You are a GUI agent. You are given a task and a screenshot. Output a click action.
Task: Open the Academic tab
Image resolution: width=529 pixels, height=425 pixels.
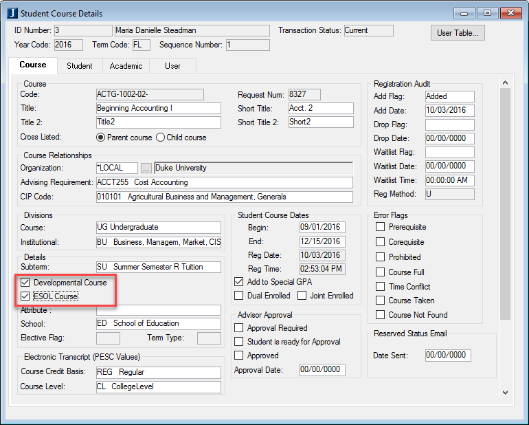(126, 66)
